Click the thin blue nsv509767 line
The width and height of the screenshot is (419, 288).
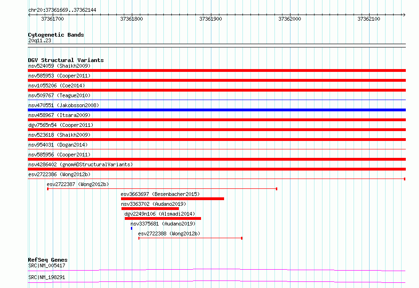(x=217, y=100)
